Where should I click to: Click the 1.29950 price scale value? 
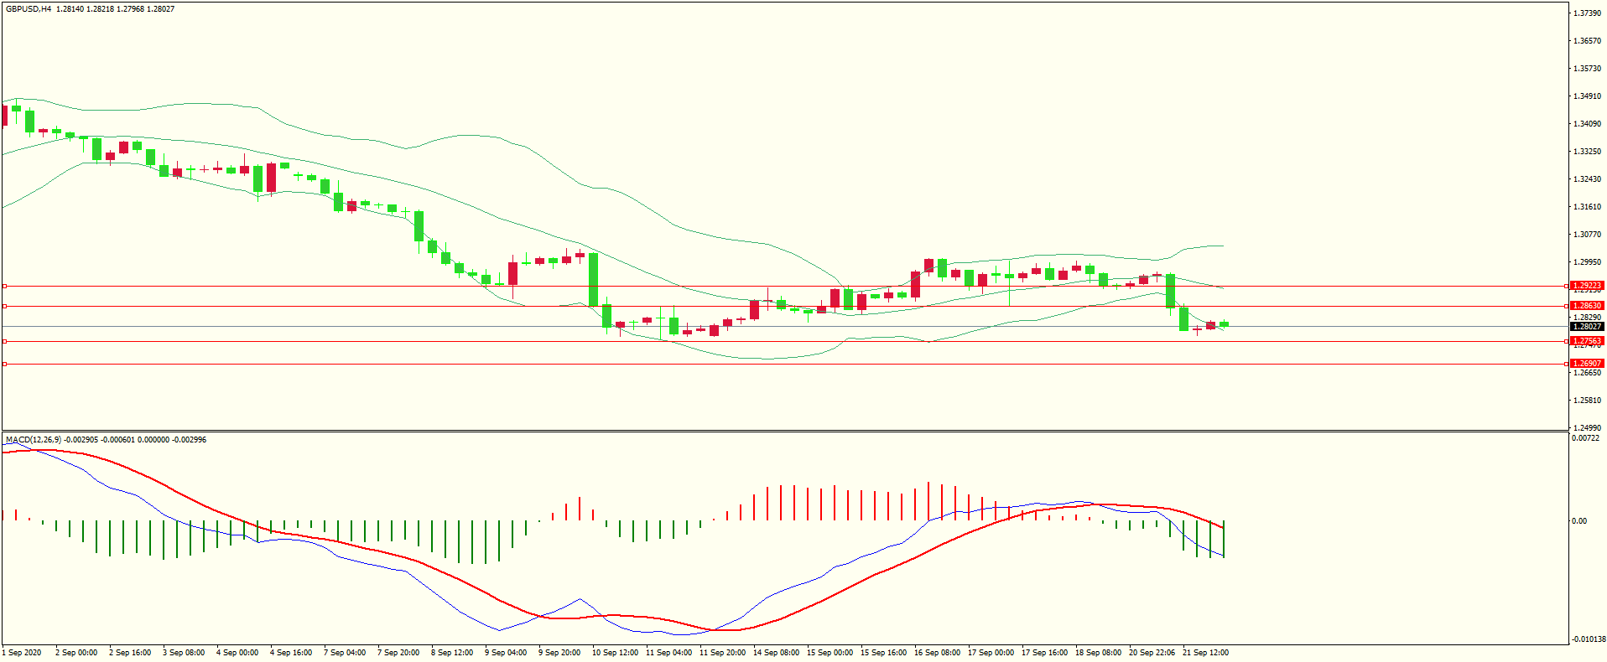tap(1587, 262)
